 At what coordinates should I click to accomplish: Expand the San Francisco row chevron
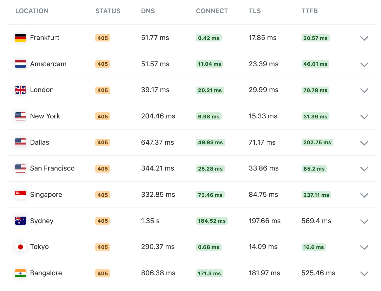[364, 169]
